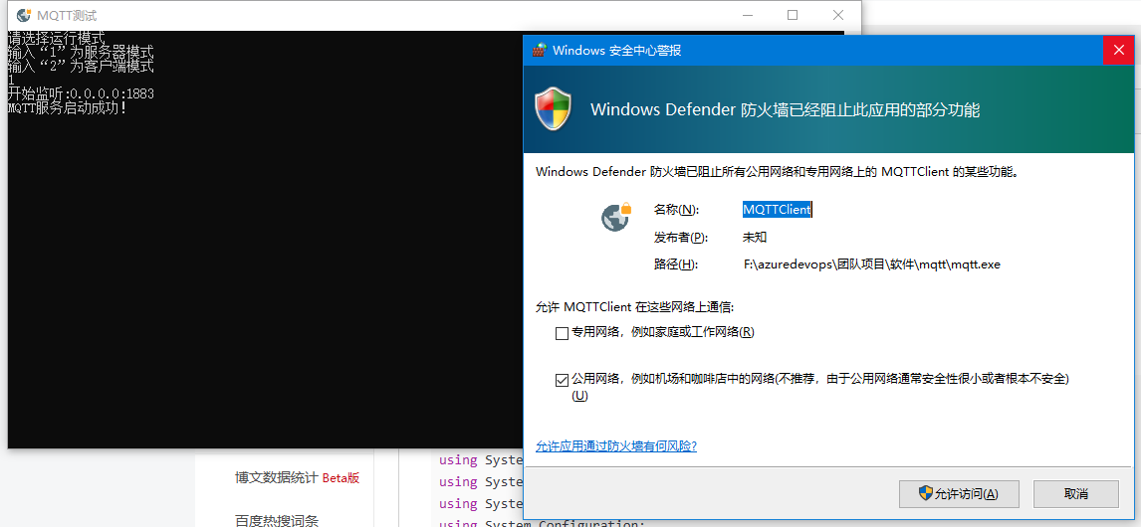Minimize the MQTT测试 console window
Screen dimensions: 1141x527
748,15
